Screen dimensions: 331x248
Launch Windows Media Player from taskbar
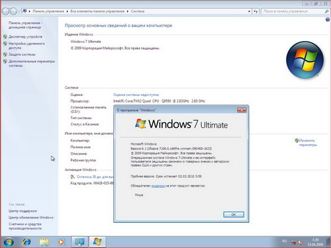pos(62,242)
